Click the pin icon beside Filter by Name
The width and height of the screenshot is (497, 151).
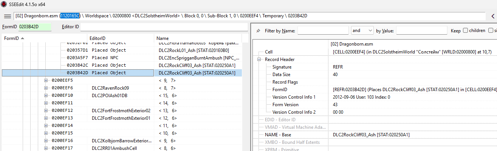(258, 31)
